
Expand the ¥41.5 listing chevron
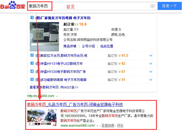(x=151, y=56)
